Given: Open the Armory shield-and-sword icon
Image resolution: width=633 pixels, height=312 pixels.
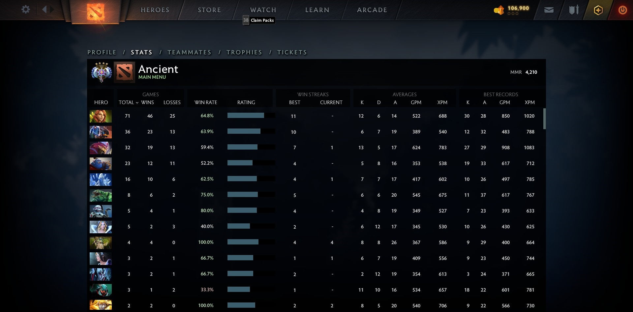Looking at the screenshot, I should click(x=573, y=10).
